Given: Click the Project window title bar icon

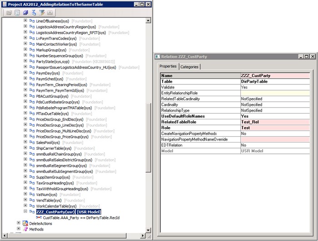Looking at the screenshot, I should [x=5, y=4].
